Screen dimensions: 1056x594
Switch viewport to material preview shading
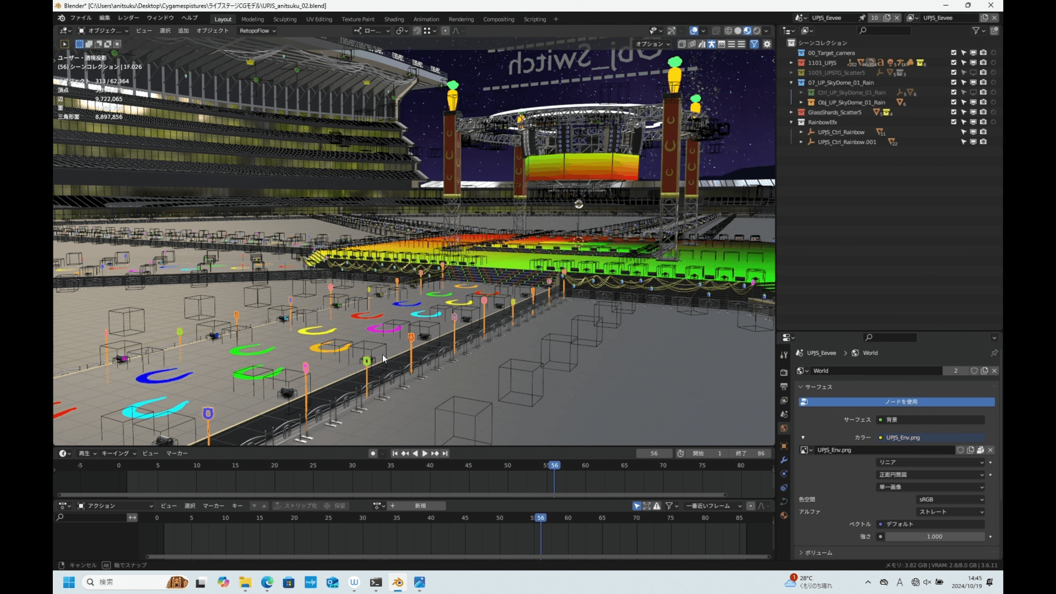tap(747, 31)
